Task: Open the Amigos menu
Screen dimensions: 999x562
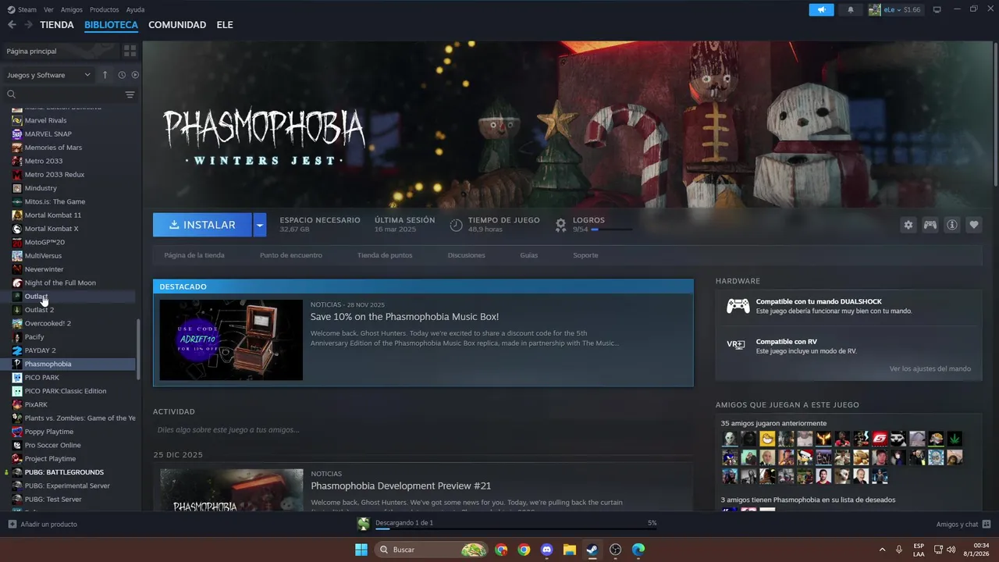Action: pos(72,9)
